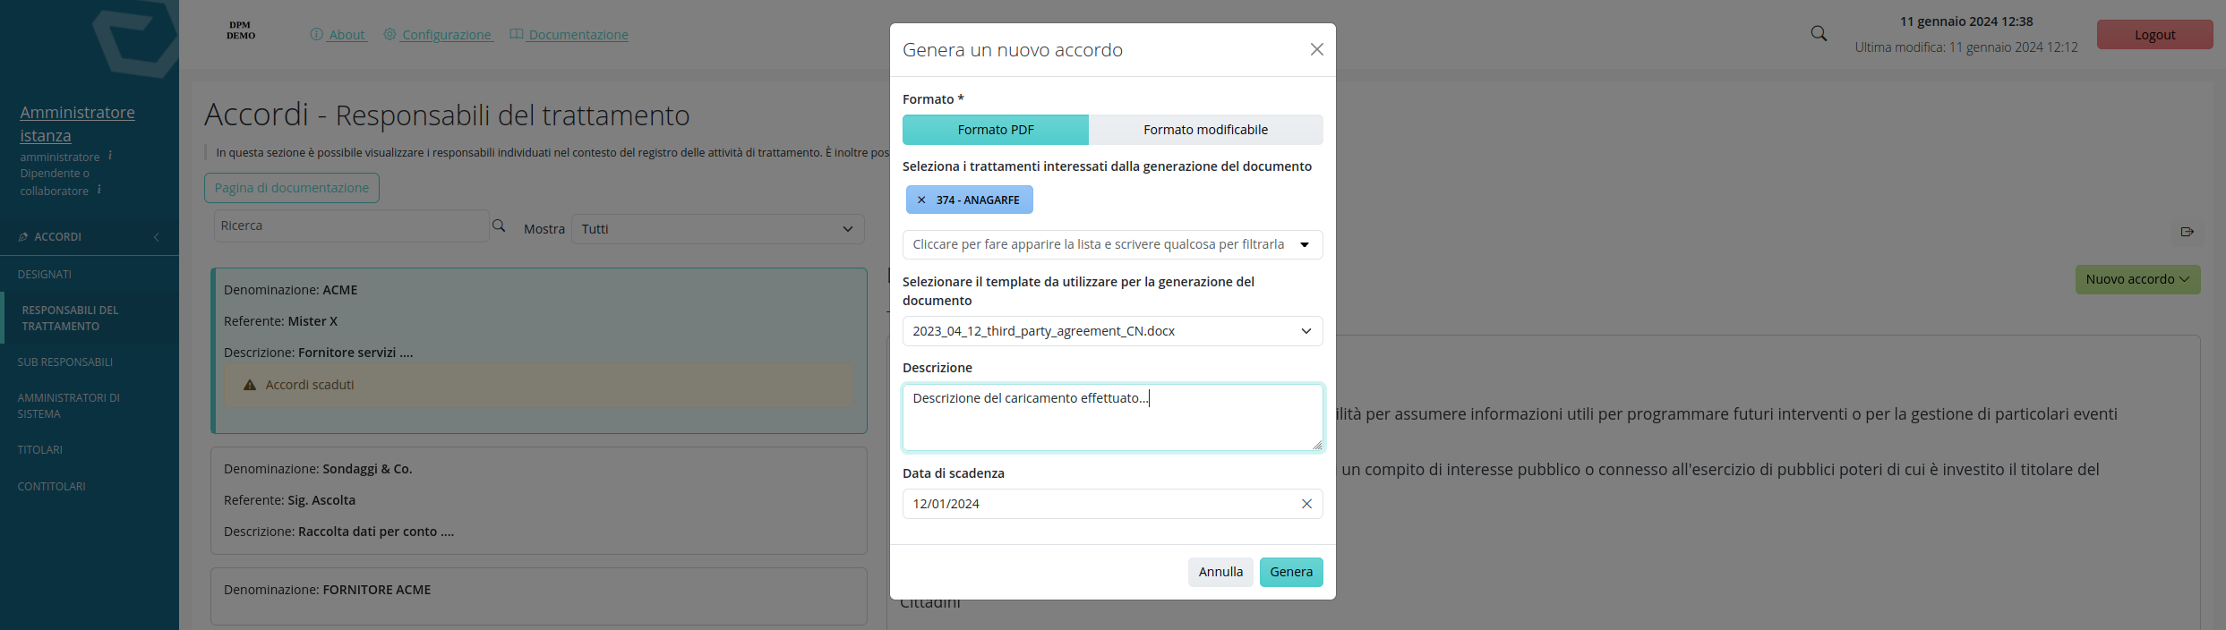2226x630 pixels.
Task: Clear the Data di scadenza date
Action: (1306, 504)
